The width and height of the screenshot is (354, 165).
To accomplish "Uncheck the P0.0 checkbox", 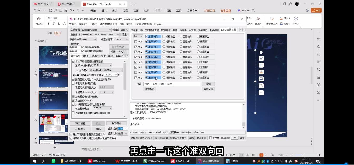I will [x=136, y=77].
